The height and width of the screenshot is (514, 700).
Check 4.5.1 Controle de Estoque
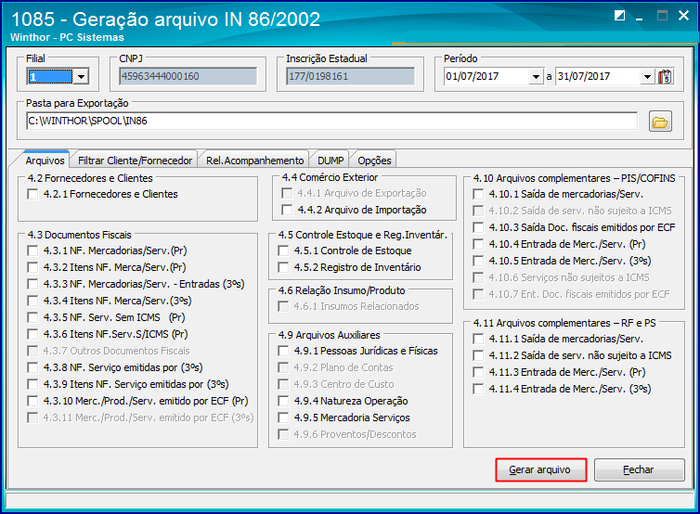coord(283,251)
